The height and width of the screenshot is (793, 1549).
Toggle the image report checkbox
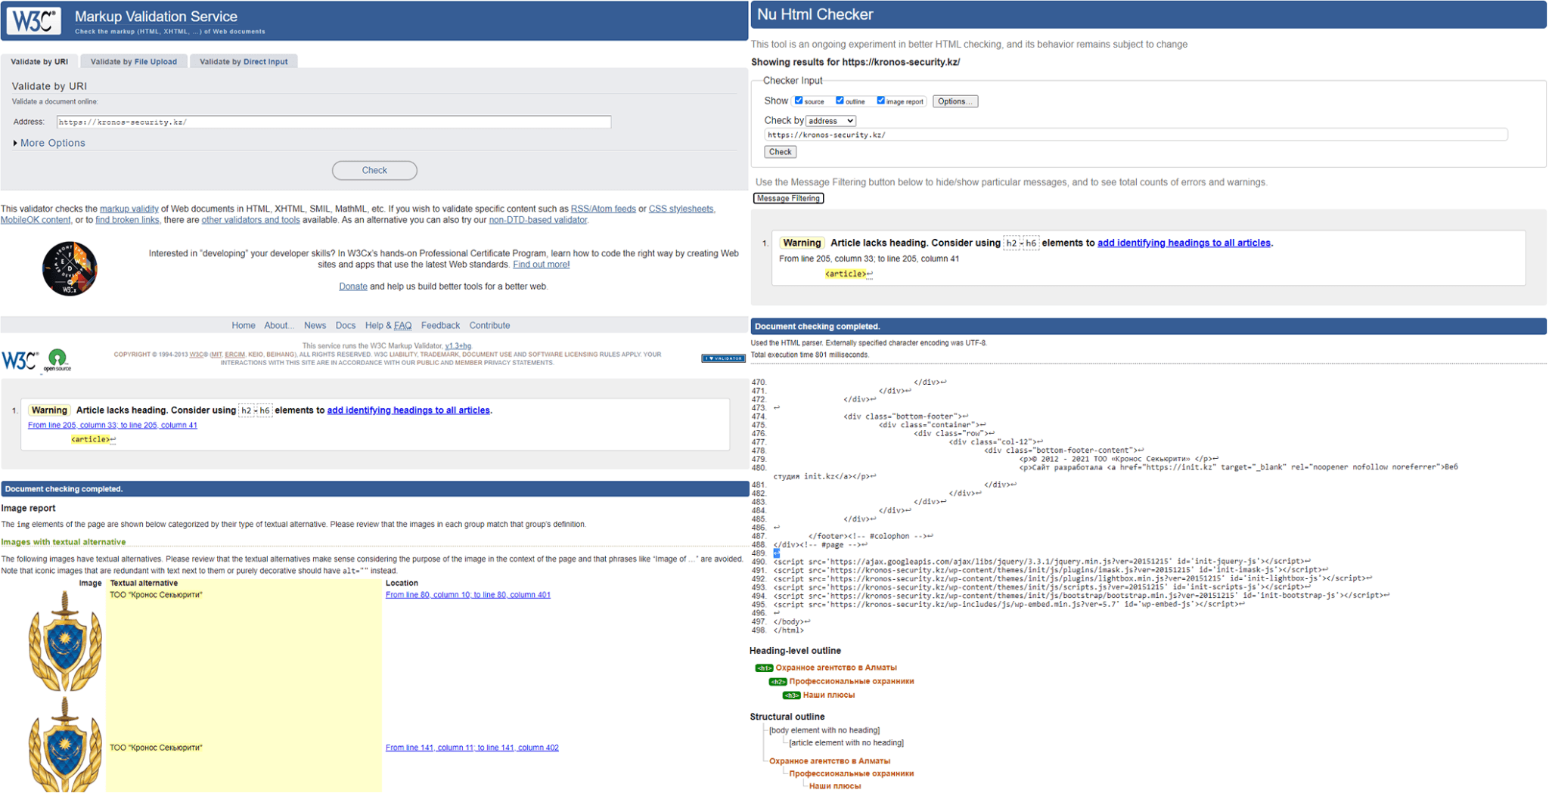click(x=880, y=101)
